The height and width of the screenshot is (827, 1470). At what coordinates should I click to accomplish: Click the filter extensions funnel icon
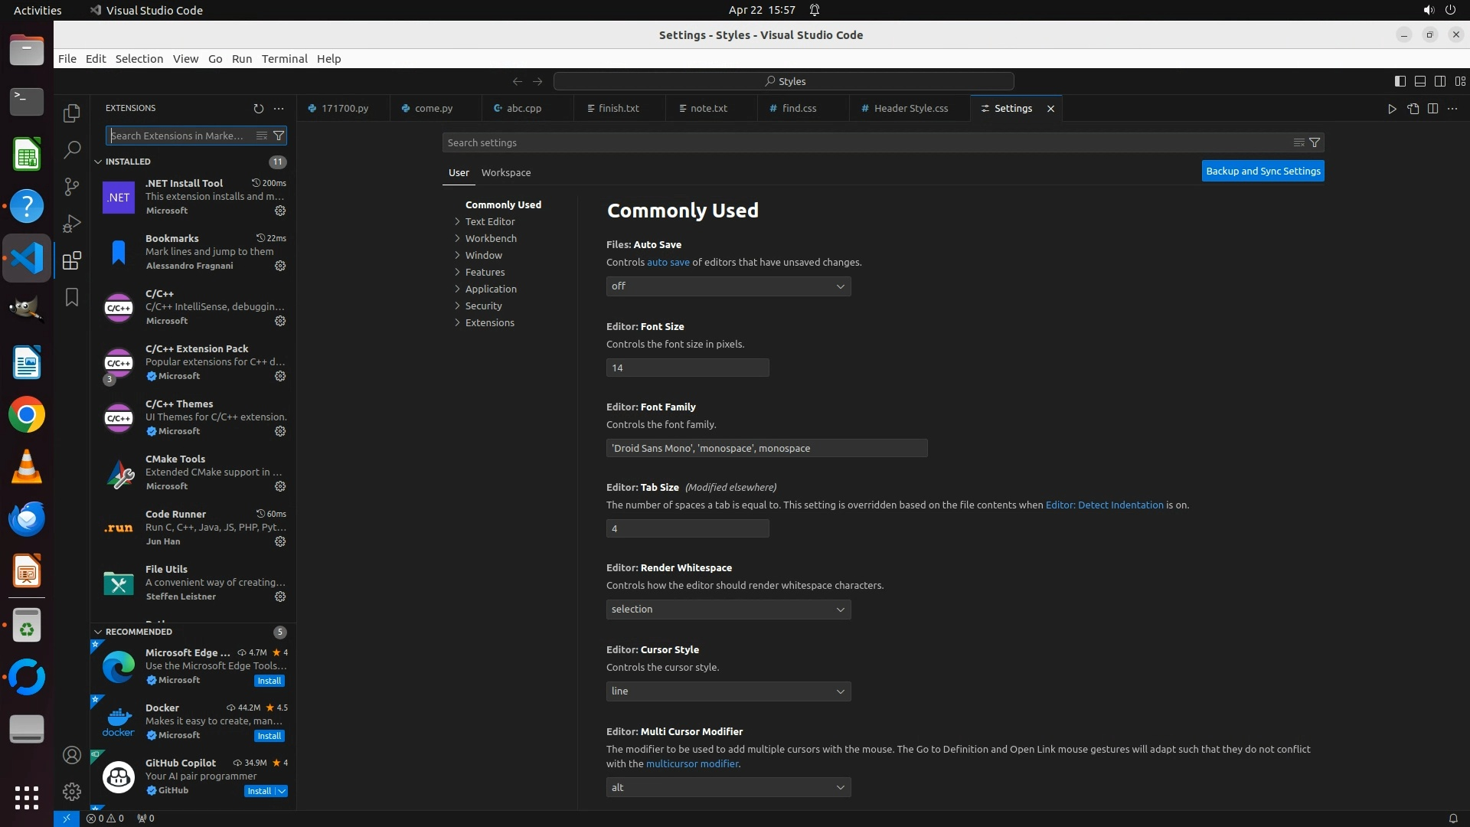(279, 136)
